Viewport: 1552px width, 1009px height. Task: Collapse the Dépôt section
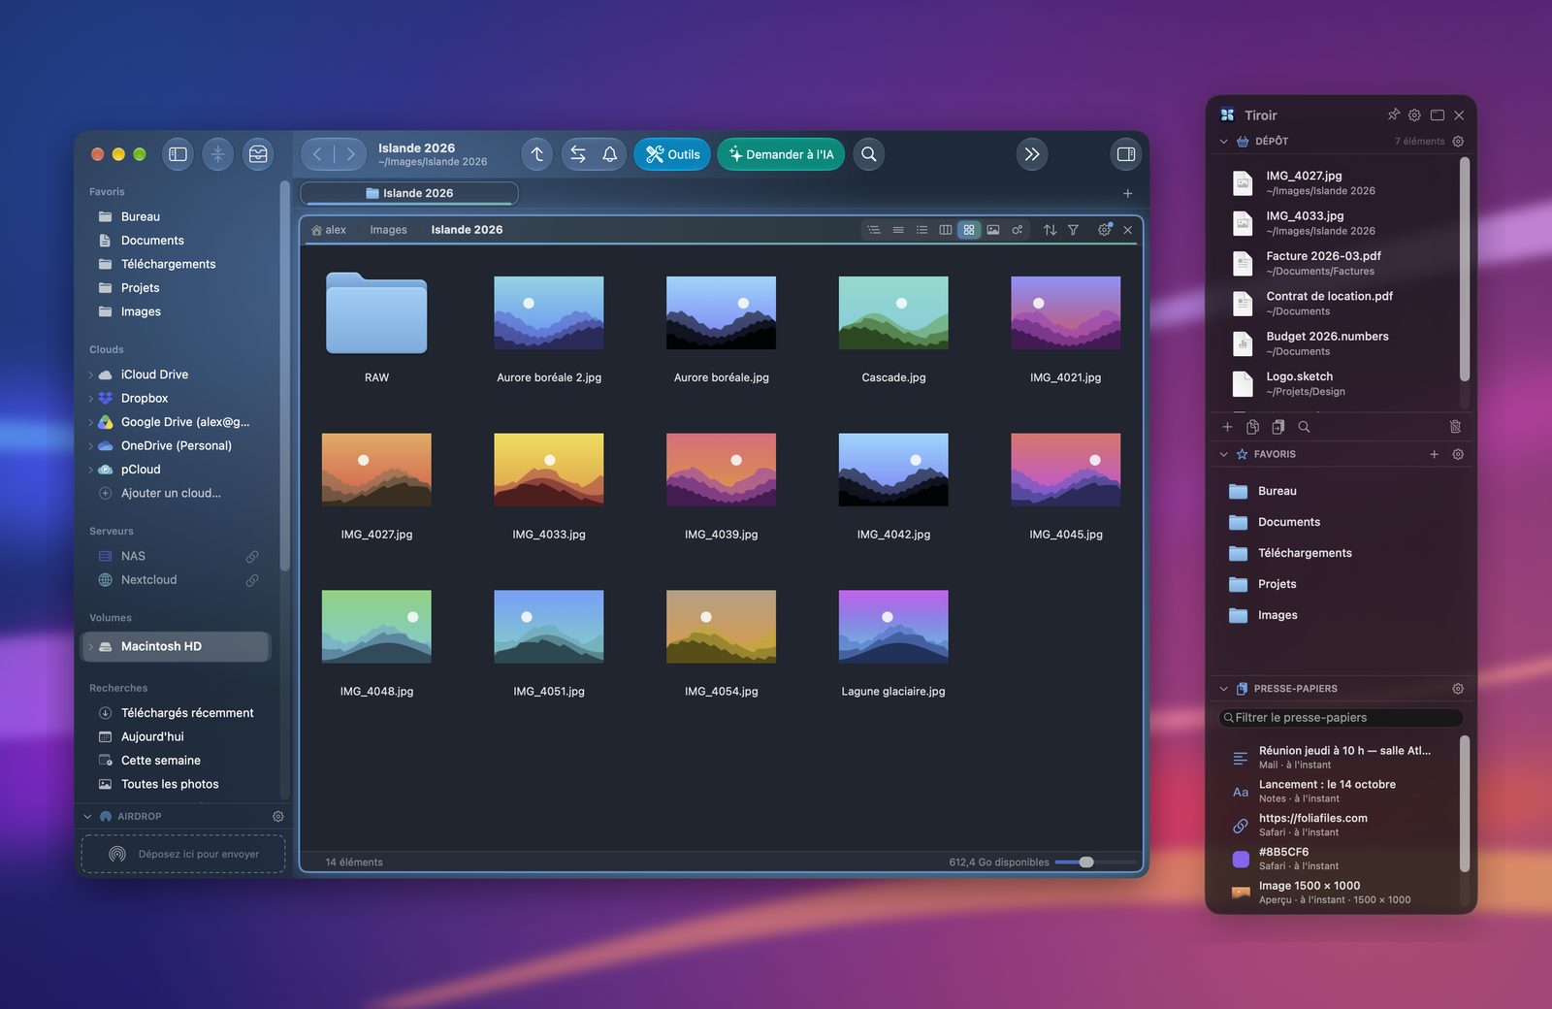(1223, 142)
